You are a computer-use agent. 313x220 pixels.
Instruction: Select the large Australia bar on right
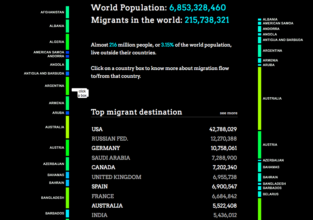[260, 99]
